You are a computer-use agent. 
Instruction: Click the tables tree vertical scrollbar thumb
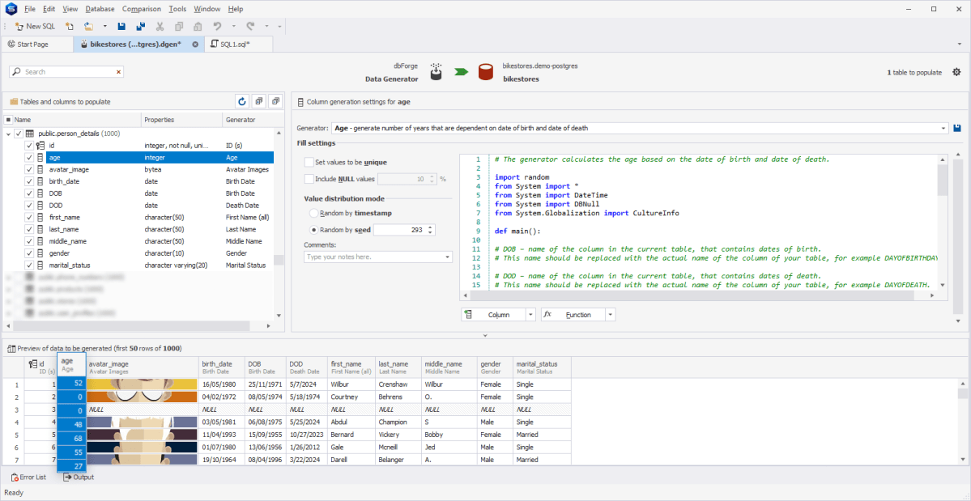pos(278,260)
